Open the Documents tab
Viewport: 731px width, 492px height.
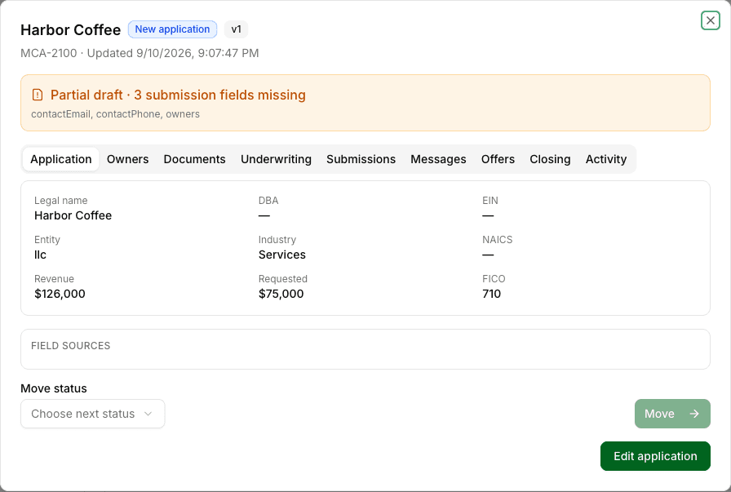click(x=194, y=159)
